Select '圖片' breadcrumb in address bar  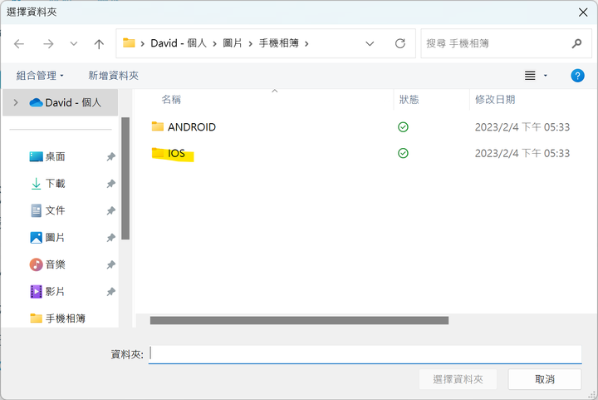click(x=233, y=43)
